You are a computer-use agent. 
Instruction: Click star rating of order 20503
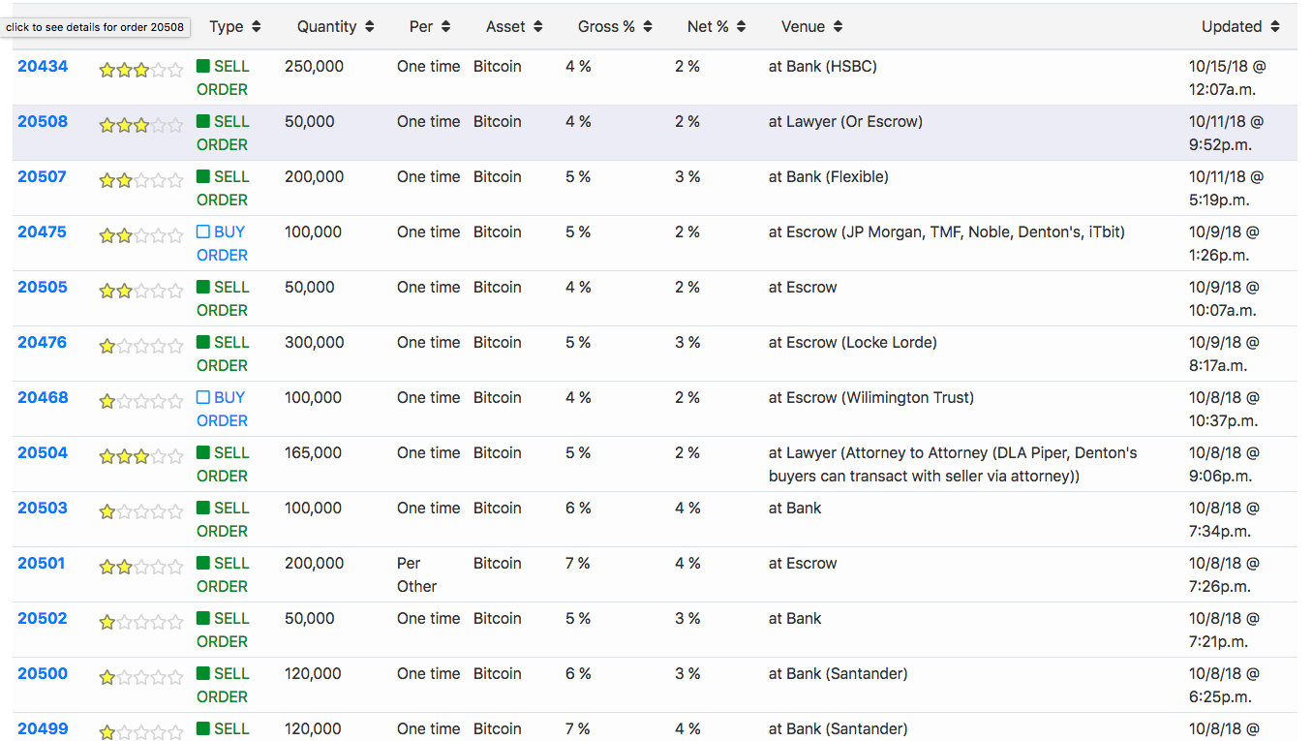pyautogui.click(x=140, y=511)
